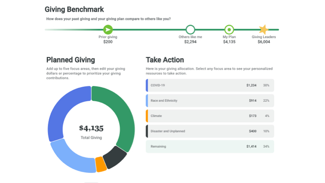
Task: Select the COVID-19 focus area row
Action: pyautogui.click(x=210, y=85)
